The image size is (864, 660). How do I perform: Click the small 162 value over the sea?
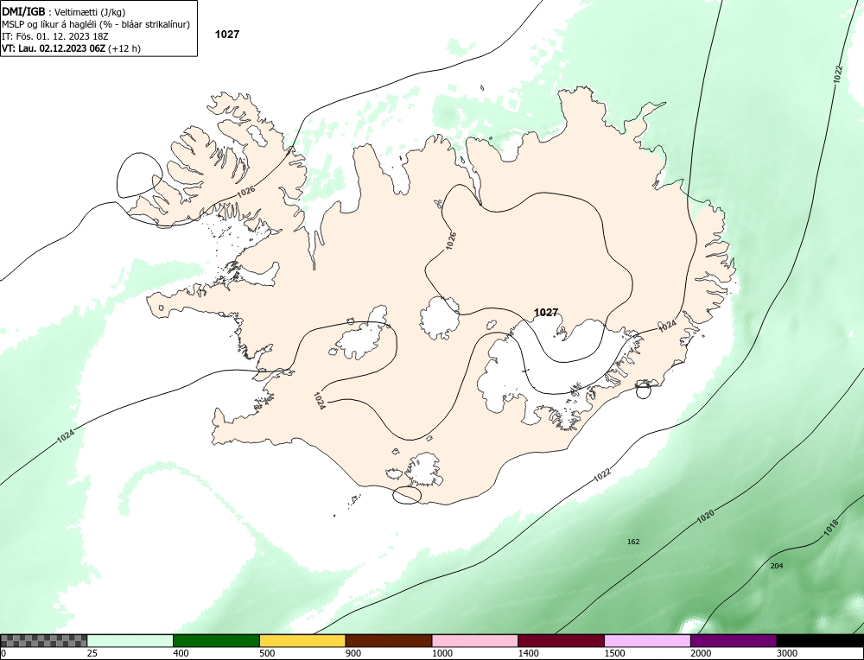pyautogui.click(x=633, y=542)
